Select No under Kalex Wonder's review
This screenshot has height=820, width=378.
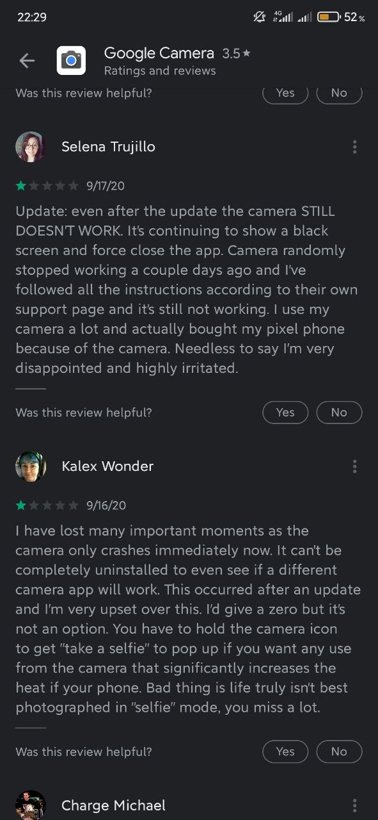click(x=339, y=751)
